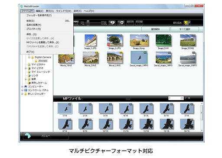222x158 pixels.
Task: Click the すべて選択 button
Action: 185,29
